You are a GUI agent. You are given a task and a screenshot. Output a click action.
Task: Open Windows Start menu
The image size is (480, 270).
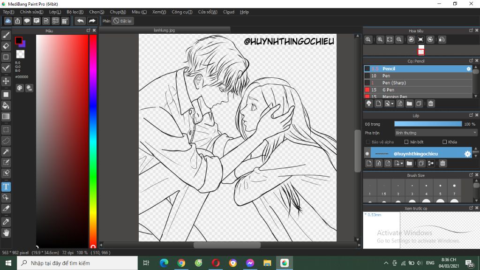pos(8,263)
